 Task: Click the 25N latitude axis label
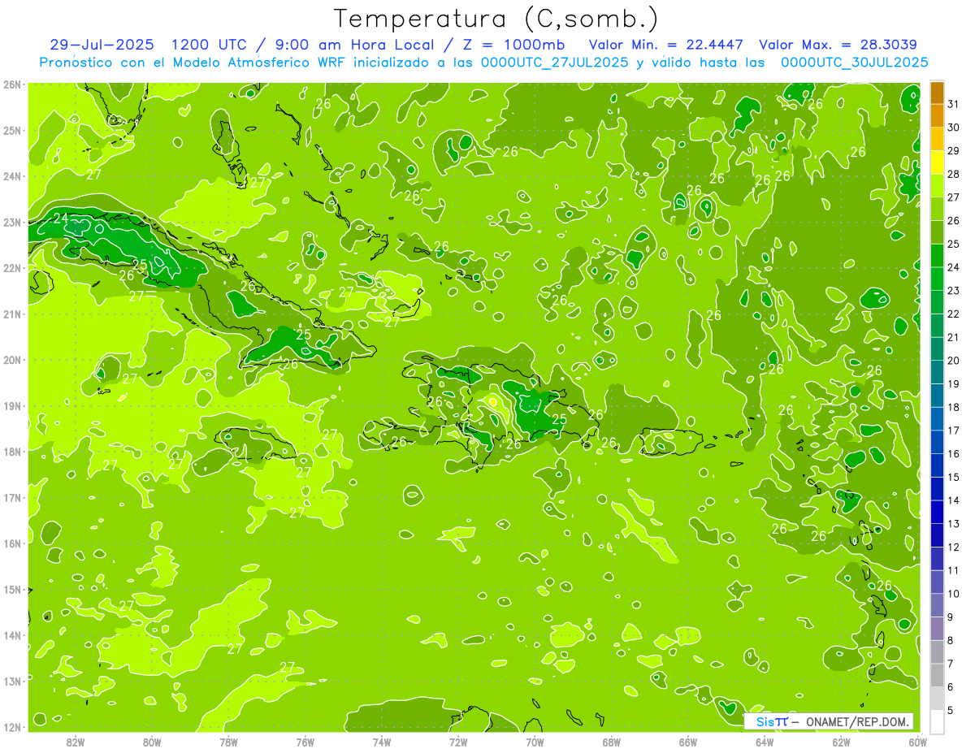12,130
